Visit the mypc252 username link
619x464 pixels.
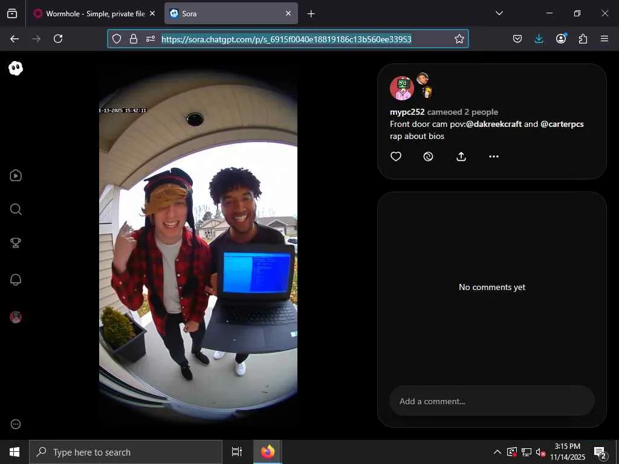(407, 112)
